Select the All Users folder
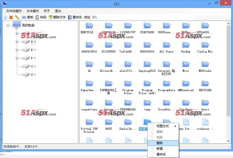 tap(167, 47)
